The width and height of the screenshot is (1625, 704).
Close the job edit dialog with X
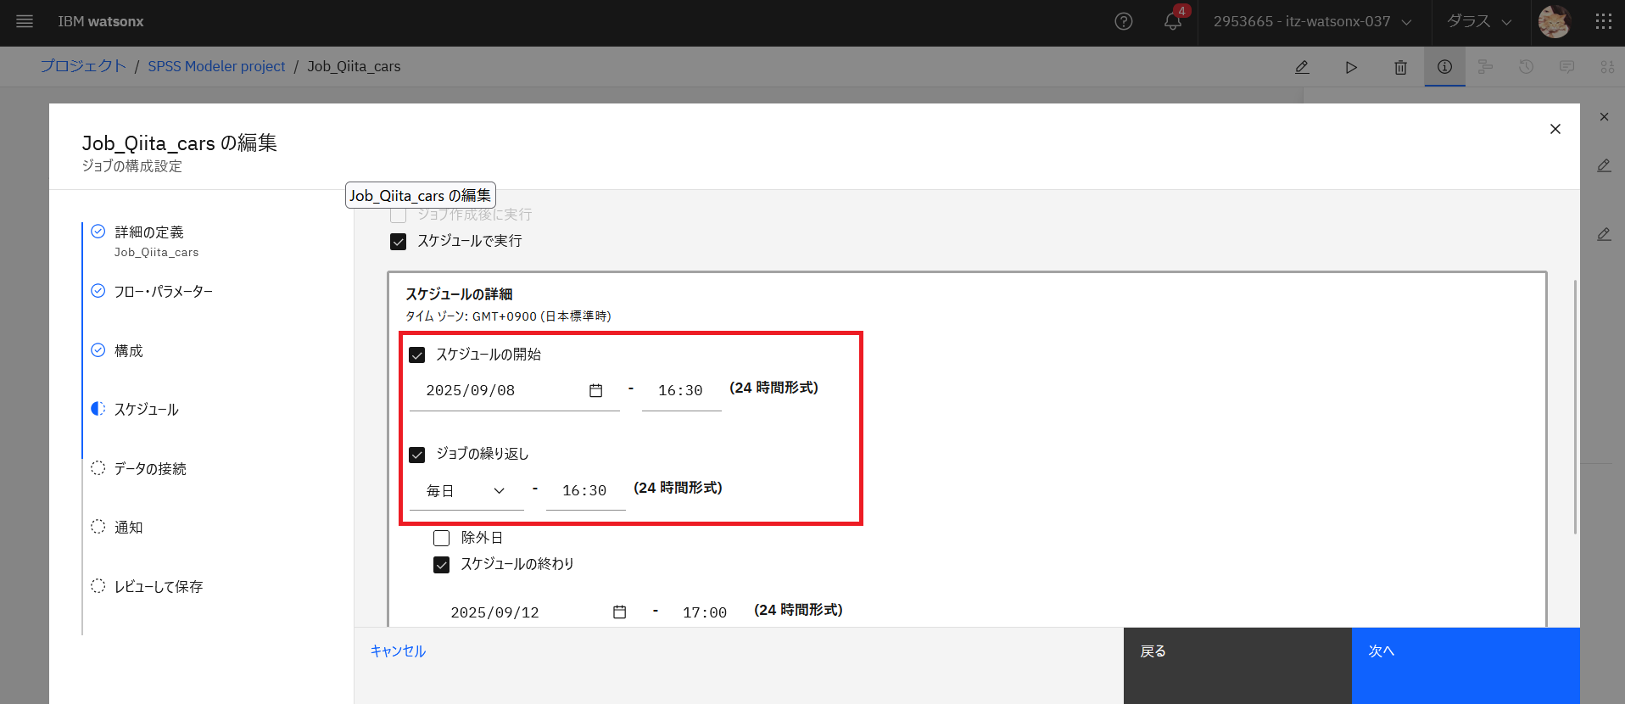pyautogui.click(x=1555, y=129)
